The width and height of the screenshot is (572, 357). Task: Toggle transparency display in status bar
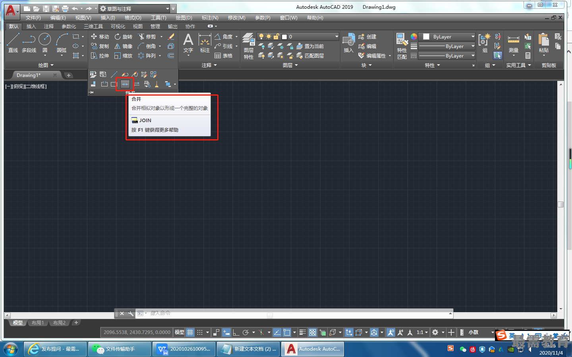pyautogui.click(x=313, y=332)
